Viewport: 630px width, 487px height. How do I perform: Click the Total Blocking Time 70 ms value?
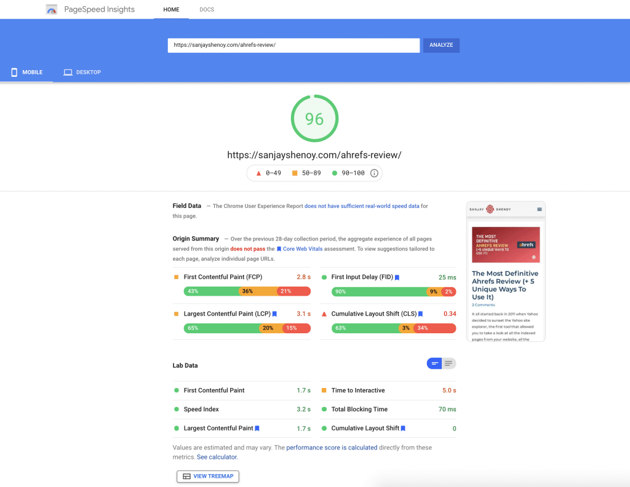click(447, 409)
